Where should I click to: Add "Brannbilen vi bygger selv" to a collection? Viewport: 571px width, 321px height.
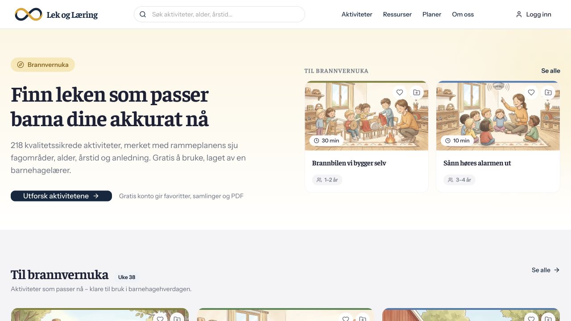[417, 92]
